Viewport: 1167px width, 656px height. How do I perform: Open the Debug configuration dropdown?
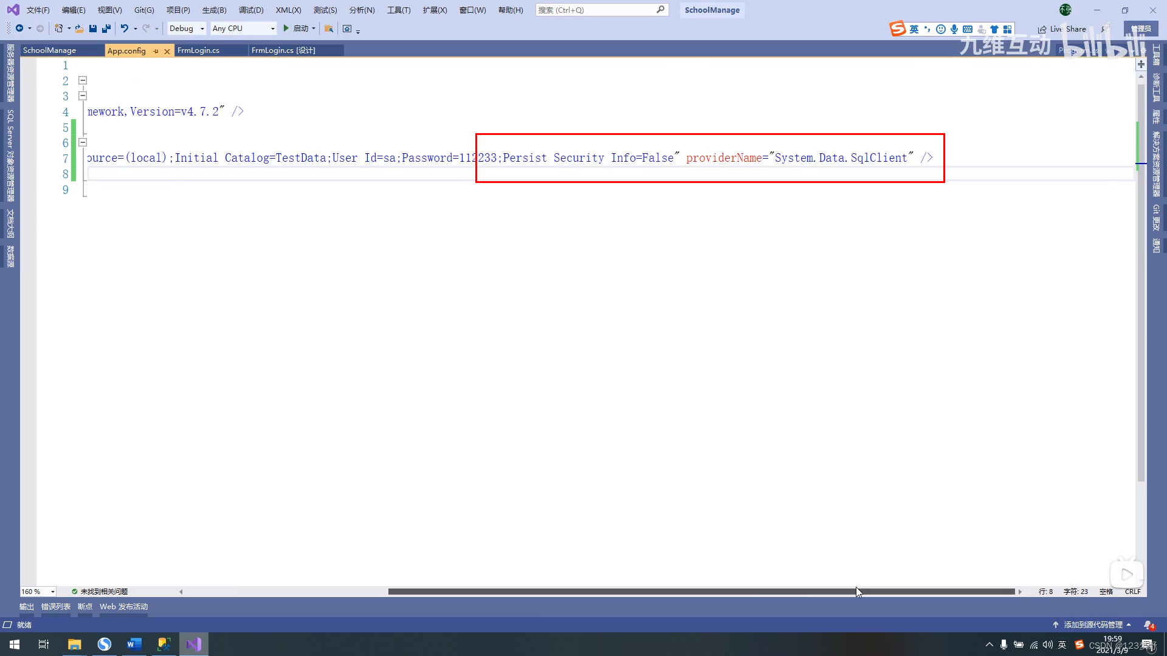pyautogui.click(x=187, y=29)
